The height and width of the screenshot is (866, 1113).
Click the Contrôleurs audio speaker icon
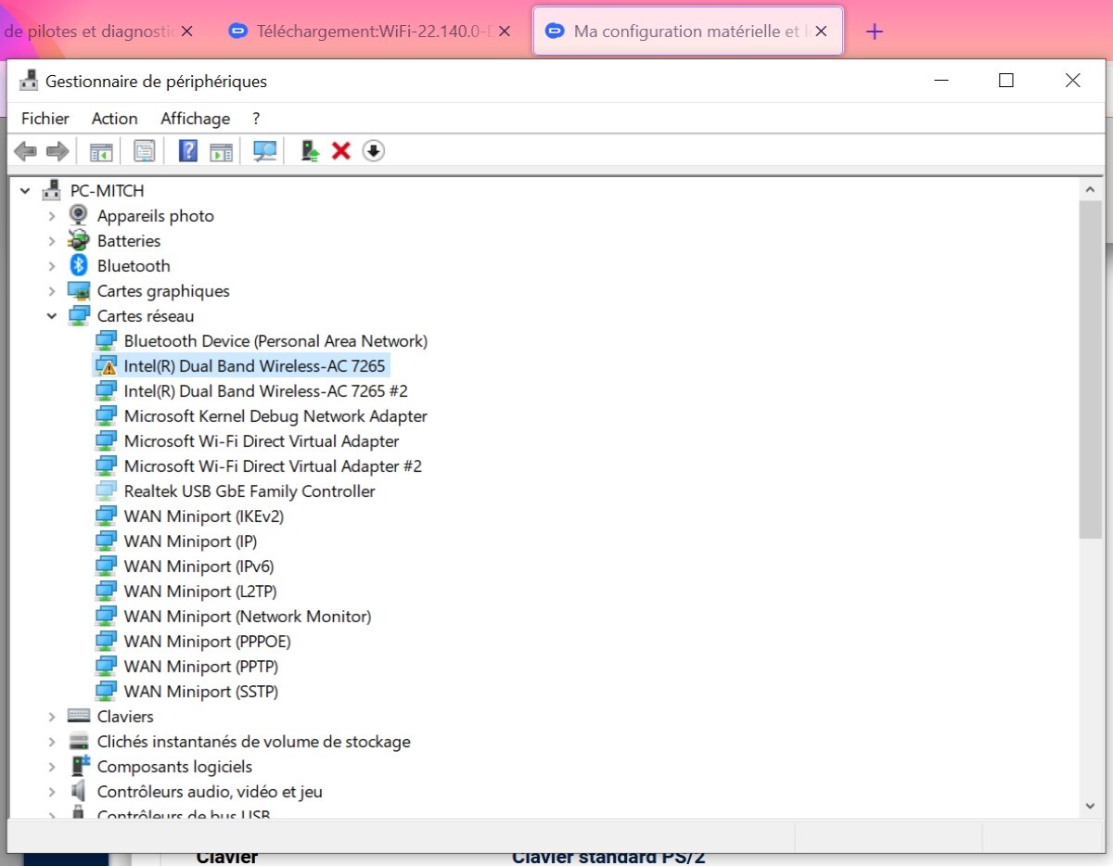[79, 791]
